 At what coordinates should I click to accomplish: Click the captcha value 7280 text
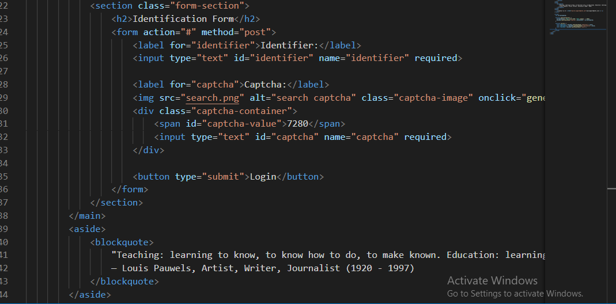298,124
